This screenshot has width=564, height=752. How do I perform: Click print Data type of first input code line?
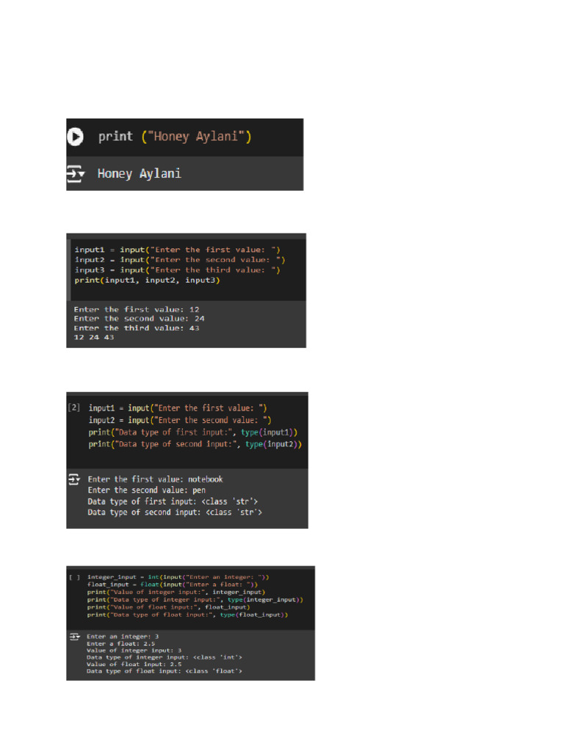[193, 432]
